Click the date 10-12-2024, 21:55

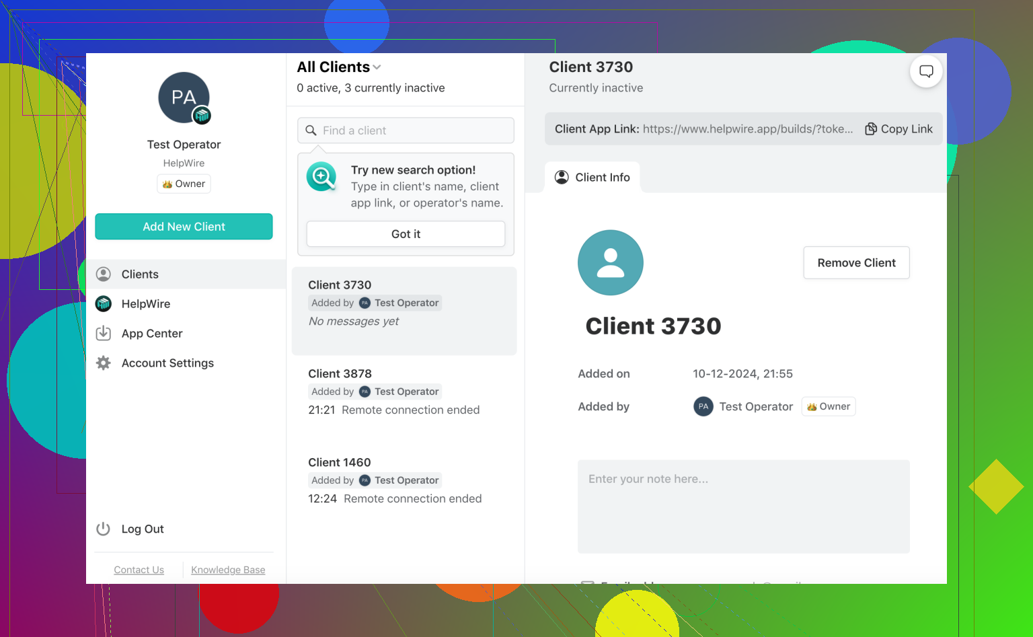742,373
